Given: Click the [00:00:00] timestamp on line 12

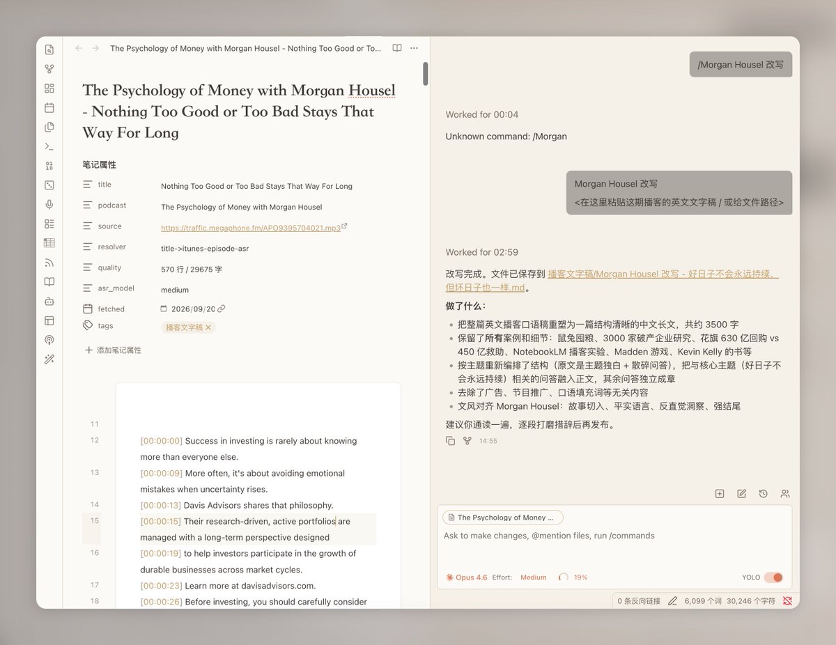Looking at the screenshot, I should [161, 441].
